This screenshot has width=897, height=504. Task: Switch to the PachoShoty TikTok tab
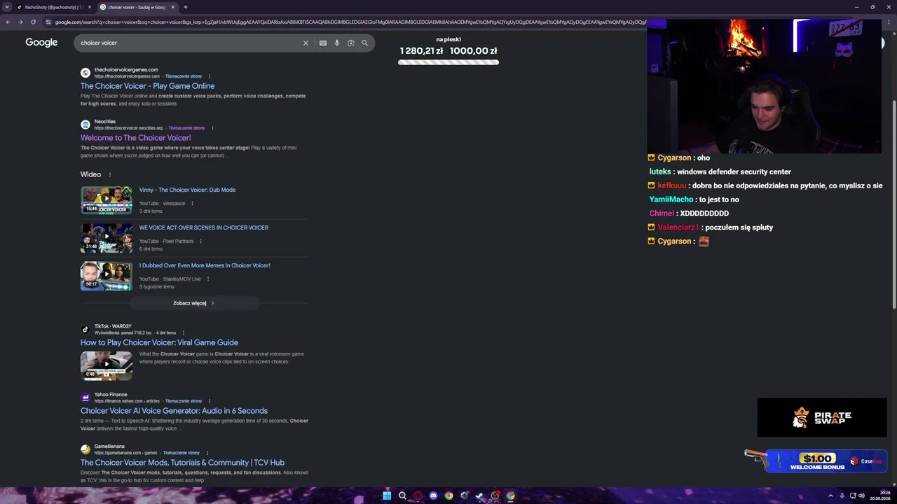(54, 7)
